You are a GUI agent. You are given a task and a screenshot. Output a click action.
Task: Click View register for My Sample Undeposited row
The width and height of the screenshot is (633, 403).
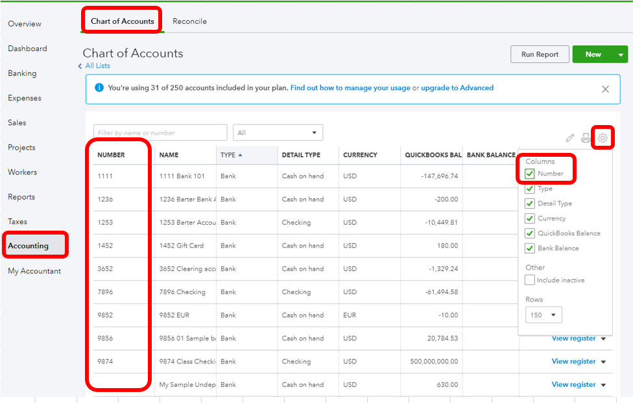pos(573,385)
